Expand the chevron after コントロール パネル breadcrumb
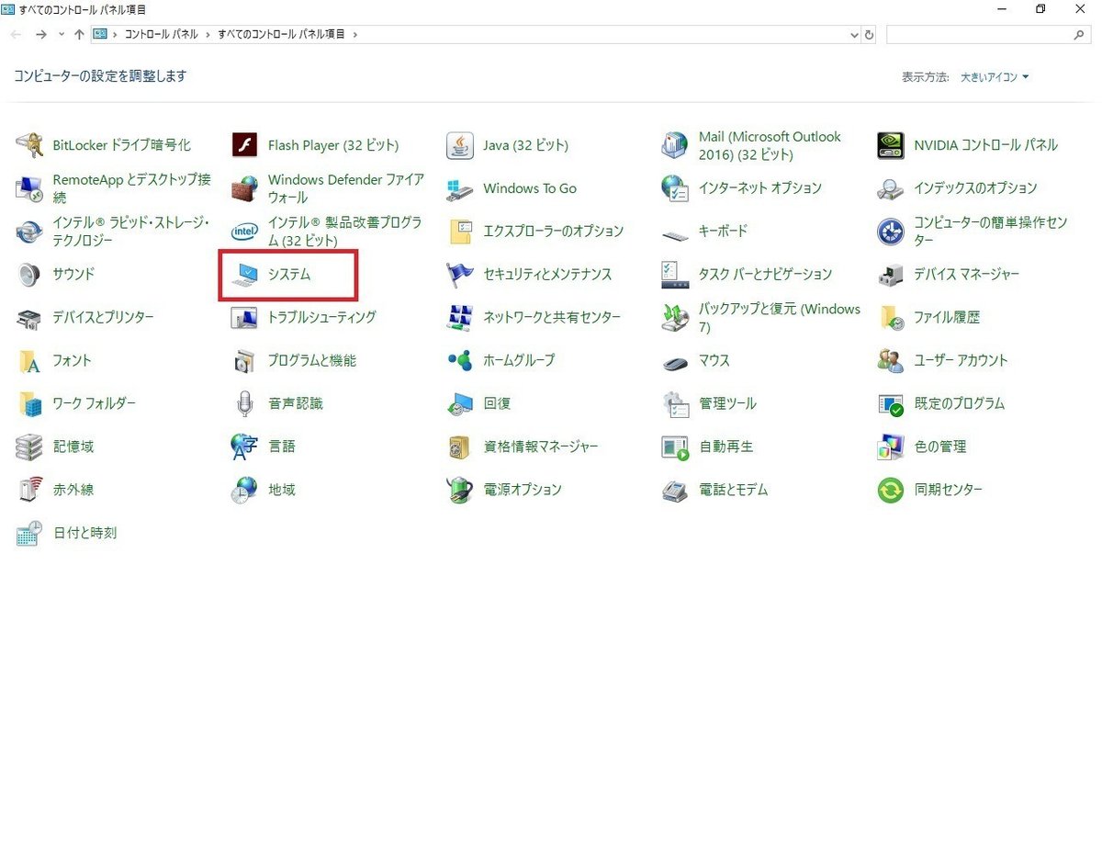The height and width of the screenshot is (848, 1102). 207,35
